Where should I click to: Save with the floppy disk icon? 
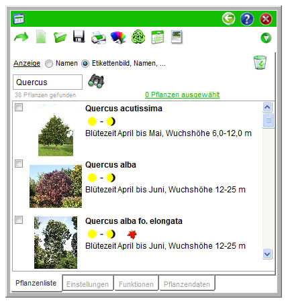point(79,36)
